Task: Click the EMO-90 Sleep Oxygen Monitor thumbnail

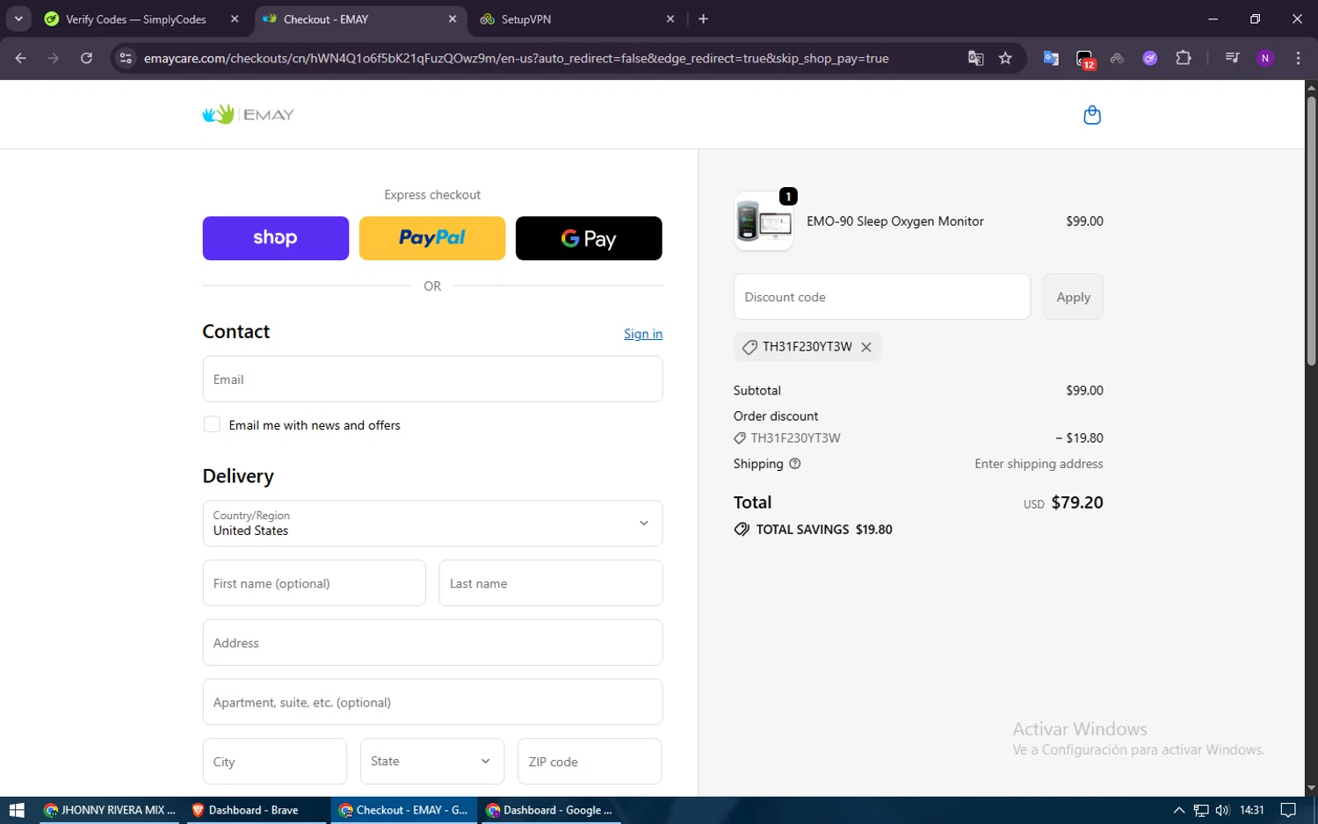Action: coord(764,221)
